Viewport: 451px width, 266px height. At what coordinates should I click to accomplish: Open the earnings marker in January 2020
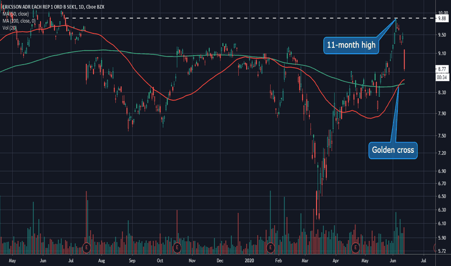270,247
